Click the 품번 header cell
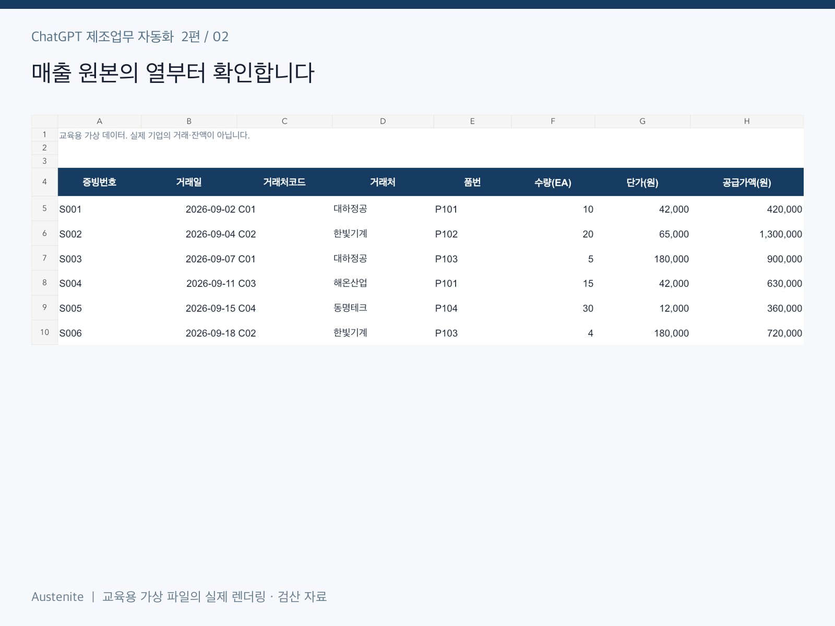The image size is (835, 626). pos(472,182)
